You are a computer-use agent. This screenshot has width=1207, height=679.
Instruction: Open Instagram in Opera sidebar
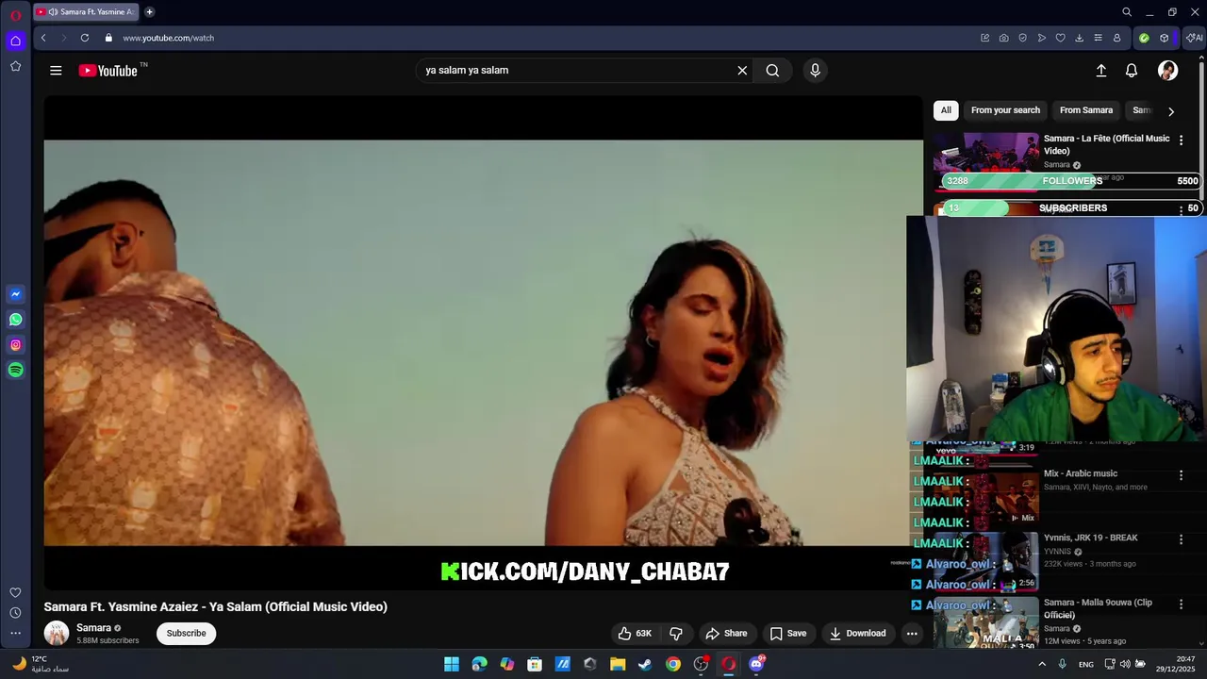click(15, 345)
